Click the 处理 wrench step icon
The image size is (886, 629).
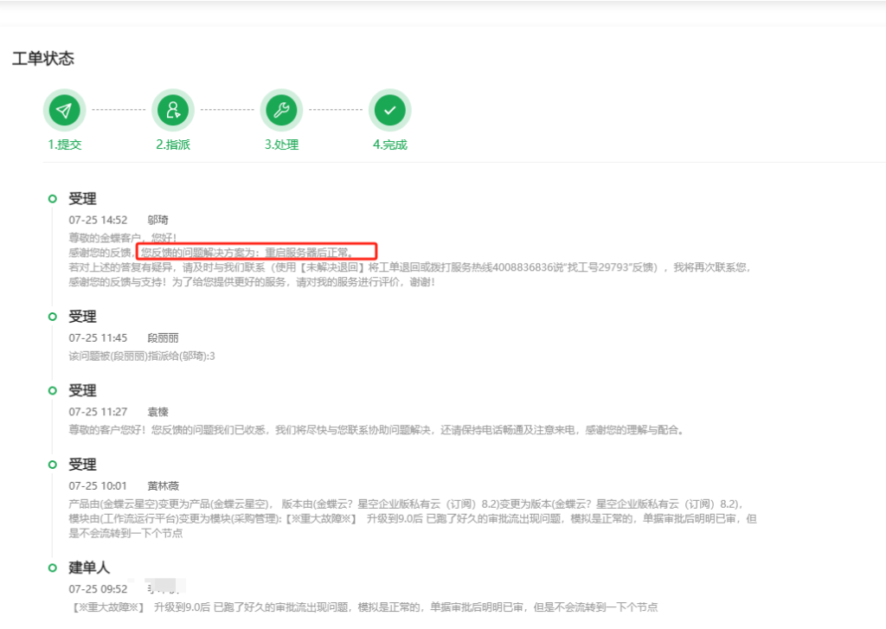click(281, 109)
